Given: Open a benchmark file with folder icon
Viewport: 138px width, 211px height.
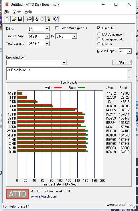Looking at the screenshot, I should [14, 19].
